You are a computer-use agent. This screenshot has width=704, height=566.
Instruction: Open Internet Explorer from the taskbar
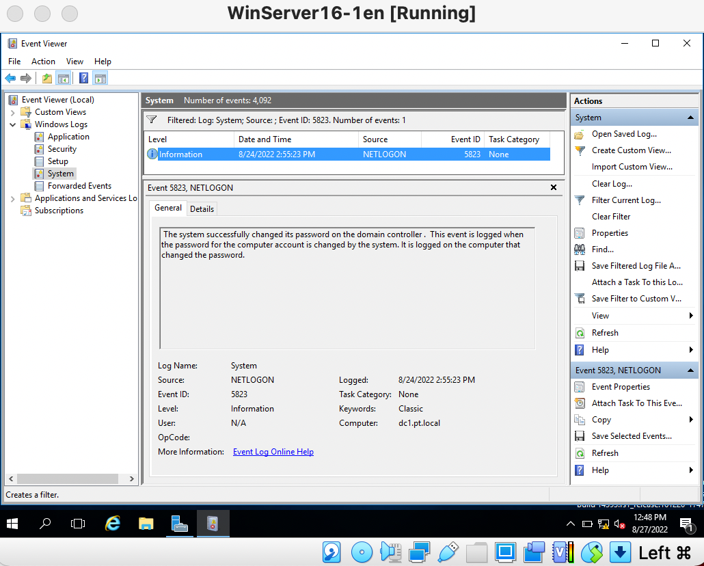tap(113, 524)
